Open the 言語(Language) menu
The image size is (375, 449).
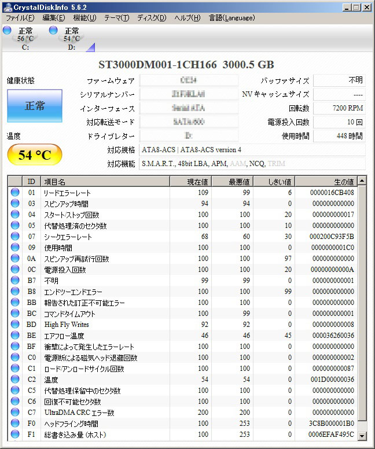click(x=231, y=18)
